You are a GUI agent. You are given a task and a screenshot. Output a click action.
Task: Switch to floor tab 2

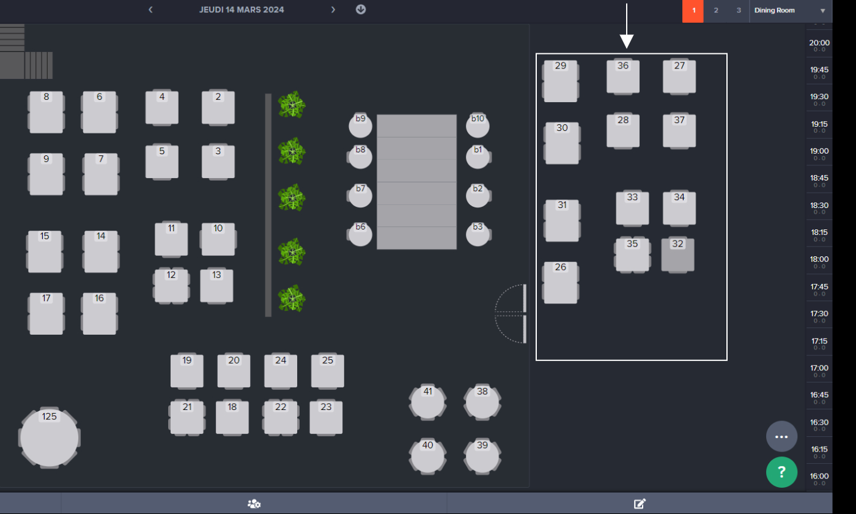[716, 11]
